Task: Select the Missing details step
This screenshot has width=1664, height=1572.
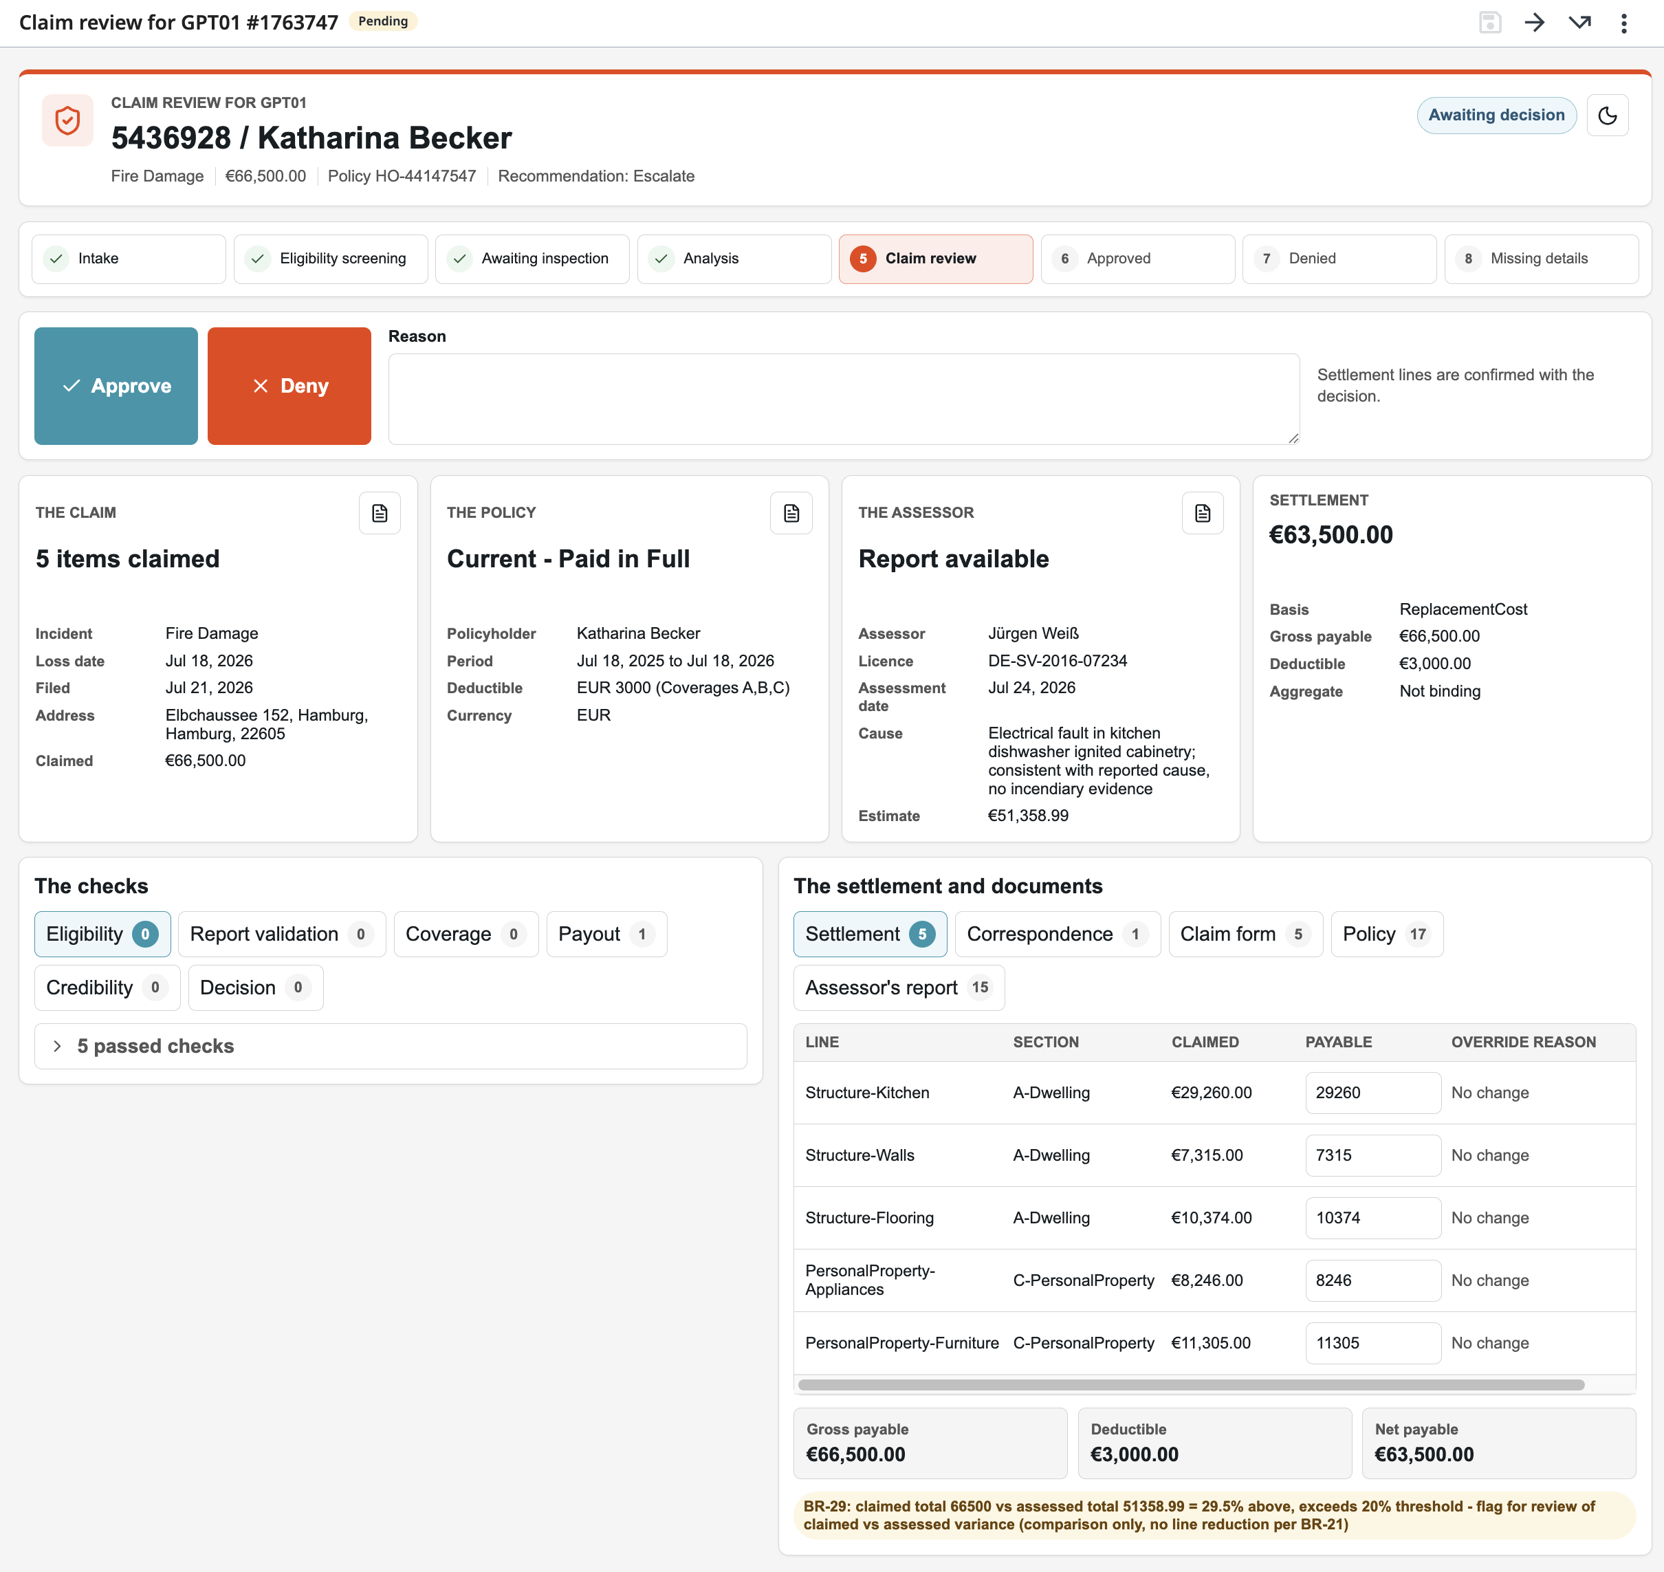Action: click(1541, 259)
